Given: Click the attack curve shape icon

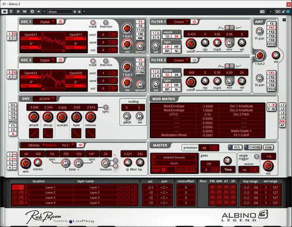Looking at the screenshot, I should [33, 133].
